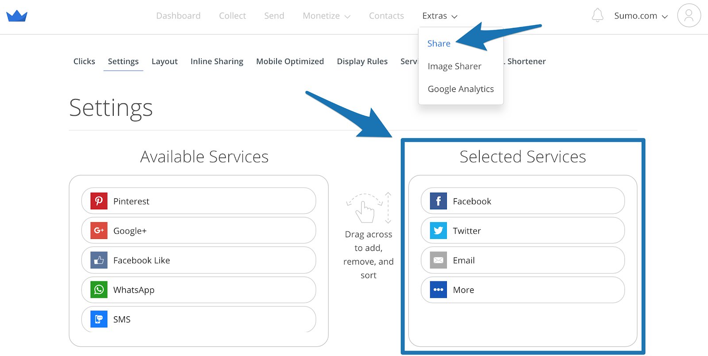
Task: Click the Pinterest service icon
Action: tap(99, 201)
